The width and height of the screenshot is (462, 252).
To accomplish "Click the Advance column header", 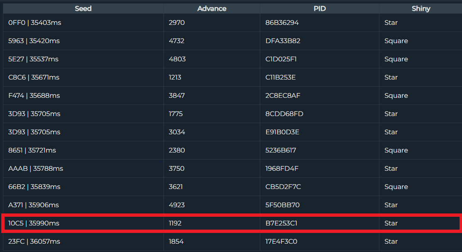I will [x=212, y=9].
